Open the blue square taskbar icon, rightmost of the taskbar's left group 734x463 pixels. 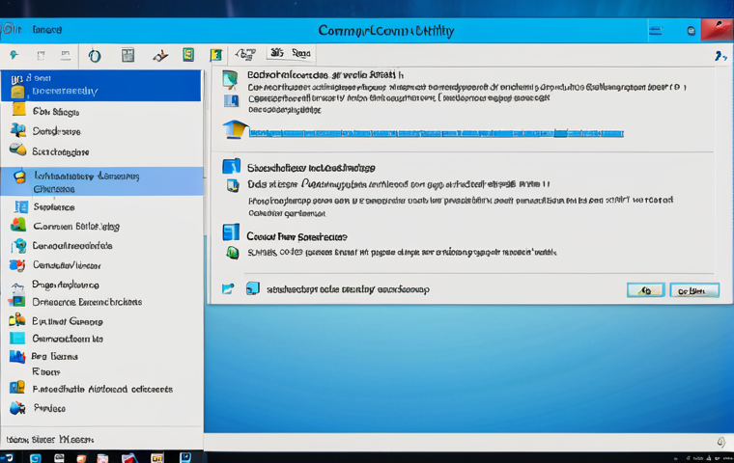click(185, 457)
